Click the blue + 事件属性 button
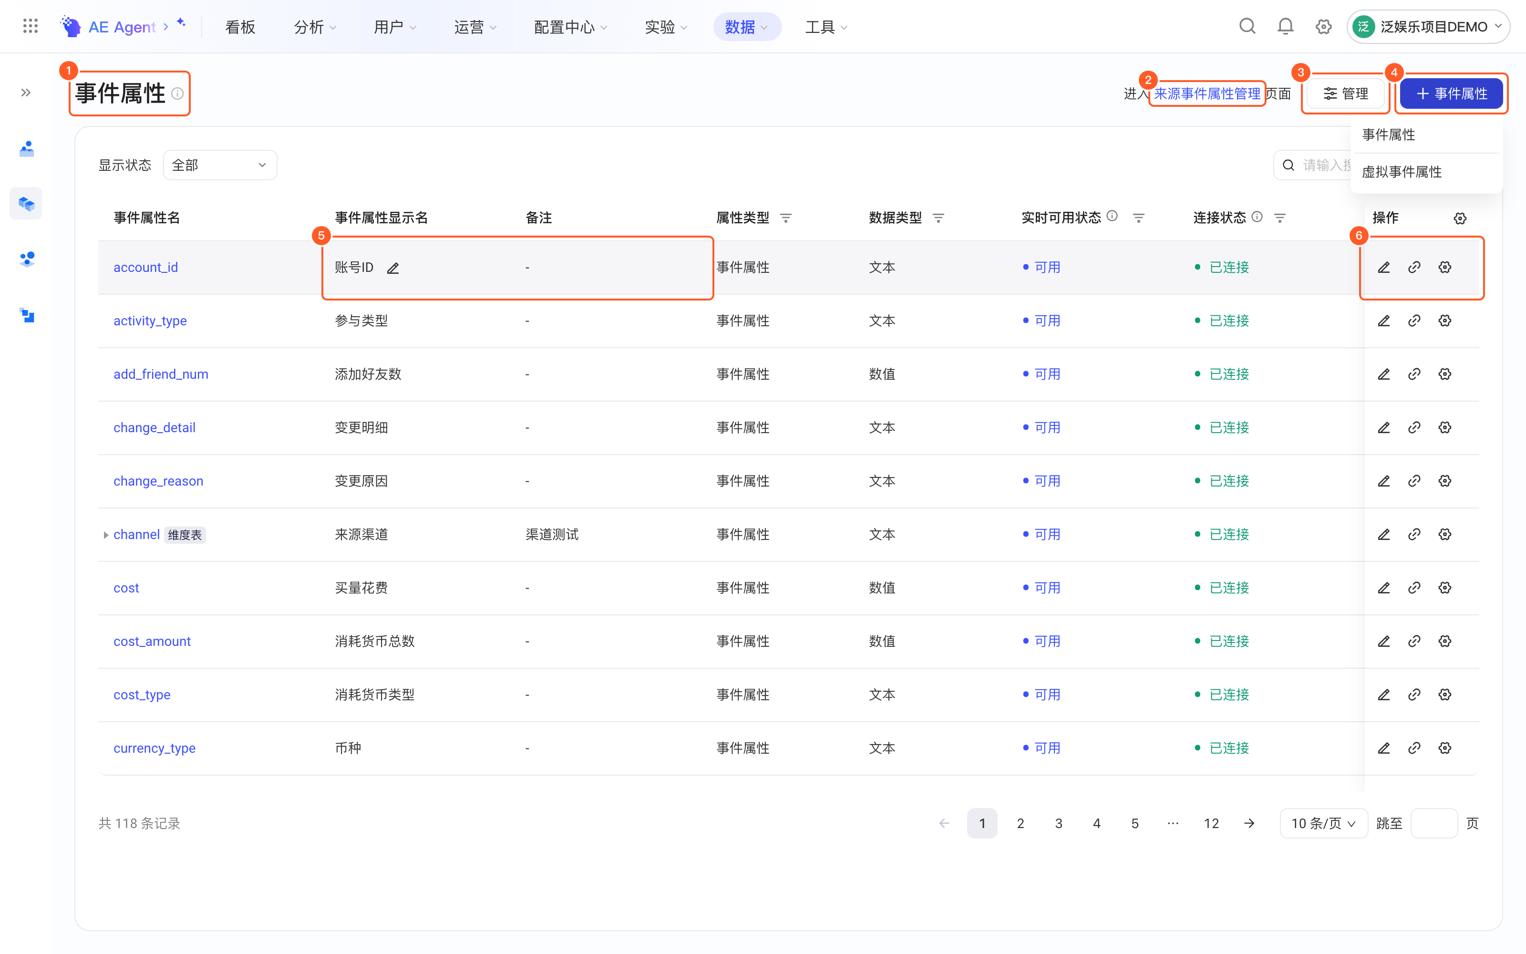Viewport: 1526px width, 954px height. (x=1451, y=94)
